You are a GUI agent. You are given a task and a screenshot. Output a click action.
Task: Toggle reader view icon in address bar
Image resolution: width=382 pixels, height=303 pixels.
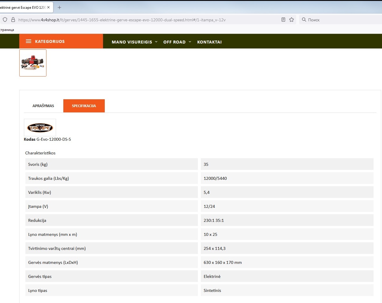coord(283,20)
